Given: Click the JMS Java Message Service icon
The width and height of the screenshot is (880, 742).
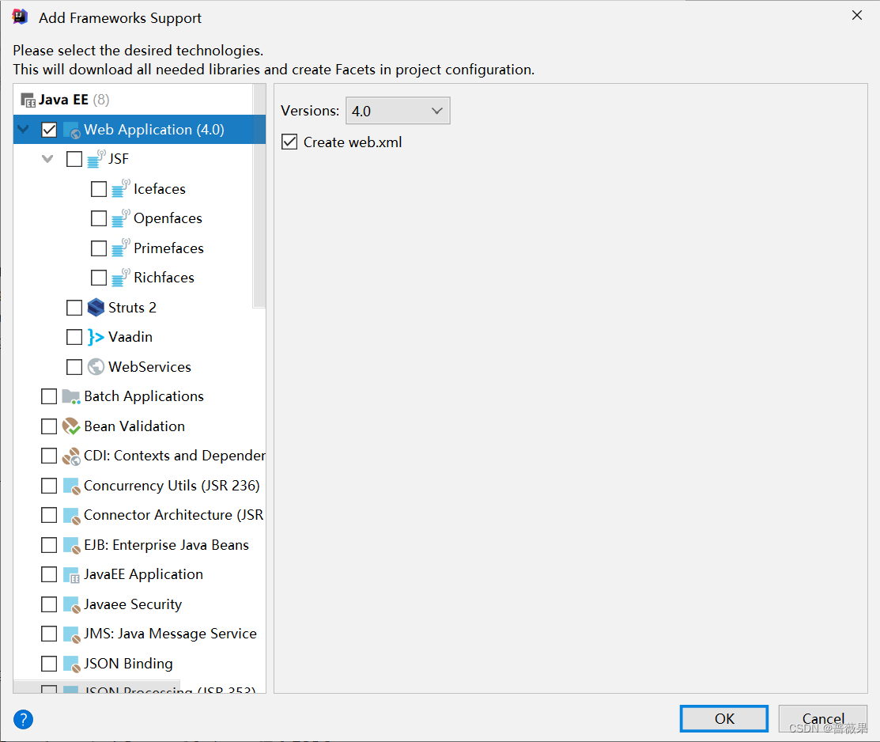Looking at the screenshot, I should (x=71, y=634).
